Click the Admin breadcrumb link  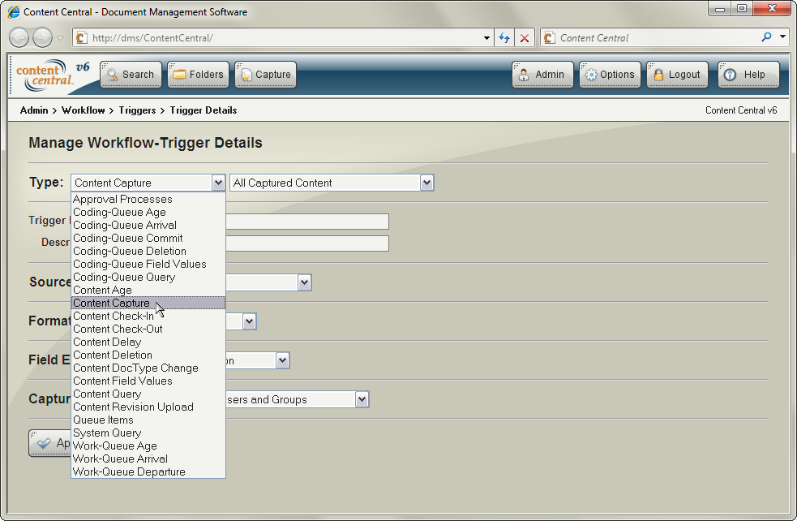pyautogui.click(x=34, y=110)
